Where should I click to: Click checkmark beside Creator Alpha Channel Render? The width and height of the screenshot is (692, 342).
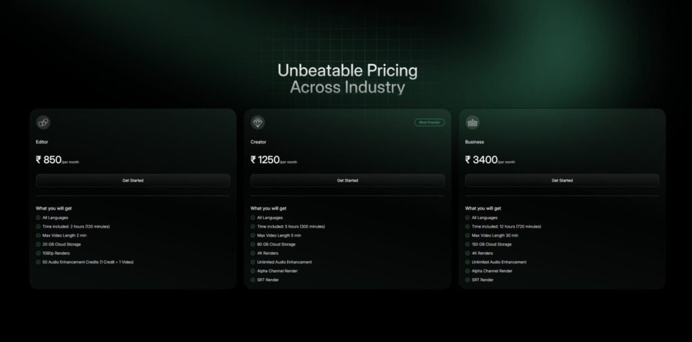[253, 271]
